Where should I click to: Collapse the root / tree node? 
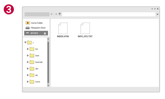point(25,42)
